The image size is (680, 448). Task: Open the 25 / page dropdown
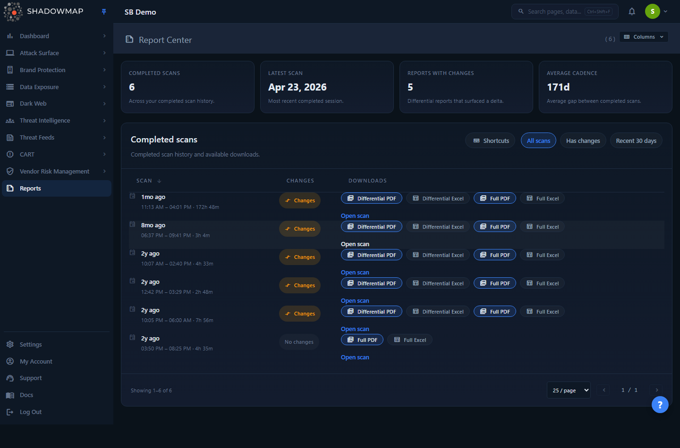click(x=569, y=390)
